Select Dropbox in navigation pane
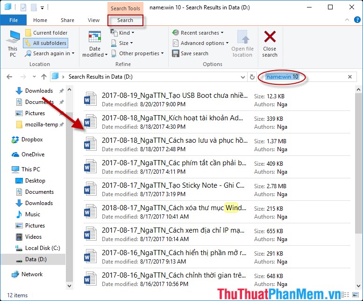 [x=32, y=139]
